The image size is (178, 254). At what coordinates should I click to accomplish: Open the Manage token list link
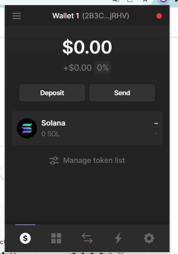87,161
